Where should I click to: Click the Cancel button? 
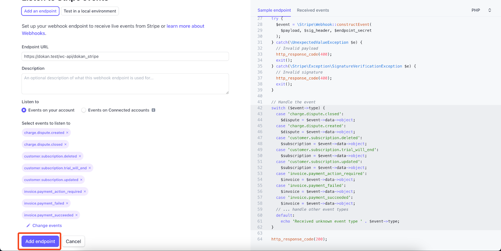coord(73,241)
